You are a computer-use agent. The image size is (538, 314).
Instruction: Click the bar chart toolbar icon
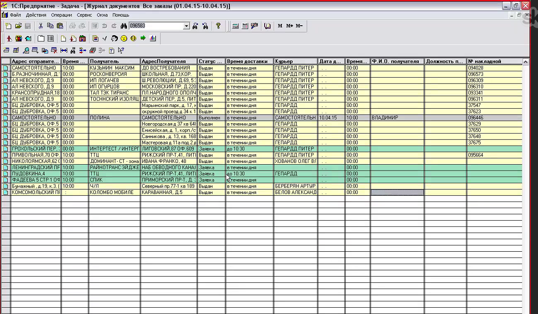pyautogui.click(x=153, y=38)
